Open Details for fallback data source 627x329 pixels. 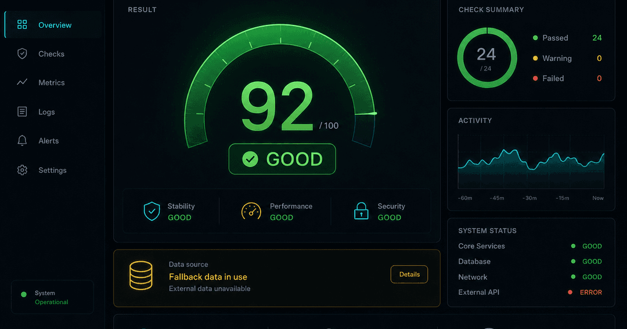409,274
